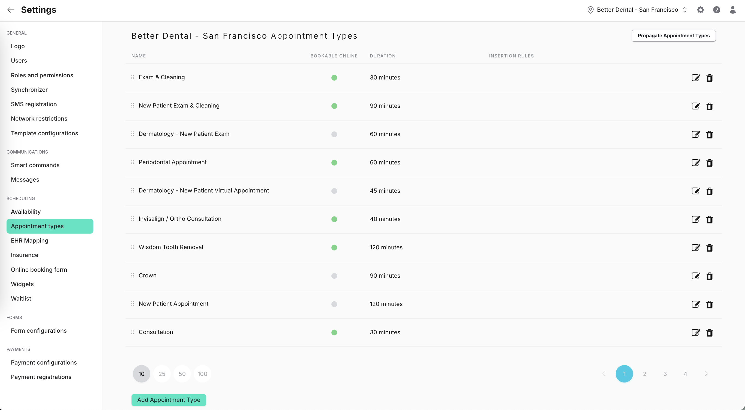This screenshot has width=745, height=410.
Task: Toggle bookable online for Periodontal Appointment
Action: coord(334,163)
